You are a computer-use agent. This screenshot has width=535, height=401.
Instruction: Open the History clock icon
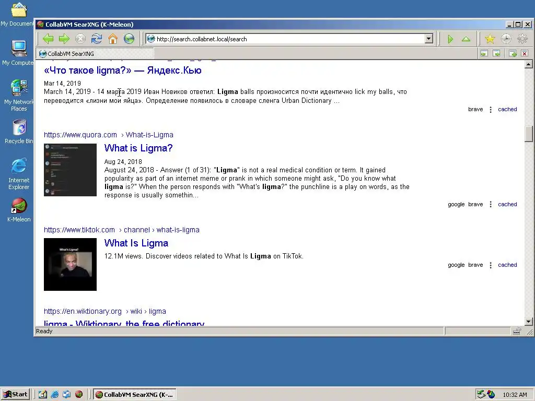pos(506,39)
